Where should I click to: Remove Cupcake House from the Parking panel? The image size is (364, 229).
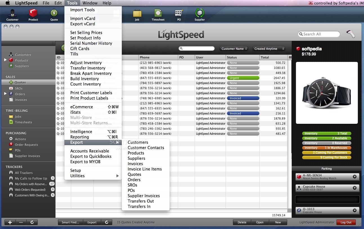355,188
